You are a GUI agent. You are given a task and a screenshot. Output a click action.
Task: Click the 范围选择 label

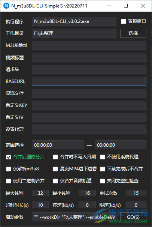click(15, 145)
